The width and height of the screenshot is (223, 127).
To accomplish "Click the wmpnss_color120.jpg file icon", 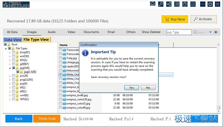I will [x=64, y=99].
